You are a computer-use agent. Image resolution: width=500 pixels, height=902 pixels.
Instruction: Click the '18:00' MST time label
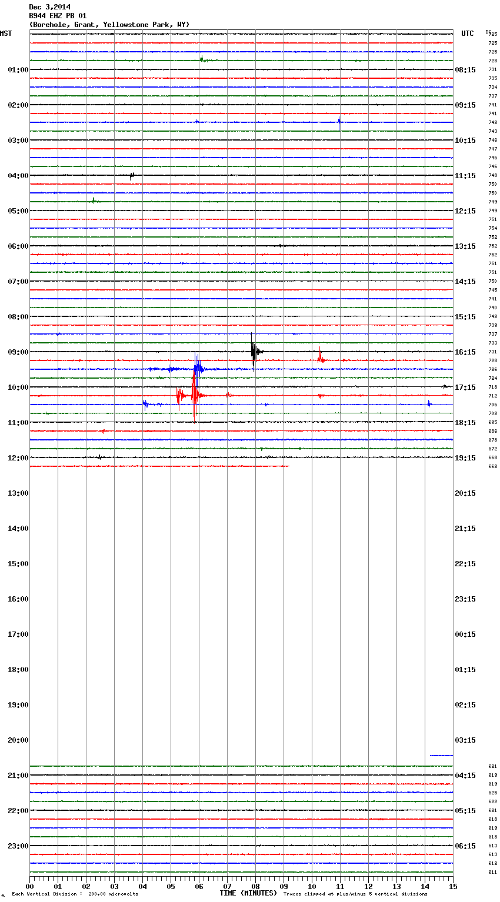click(x=18, y=670)
